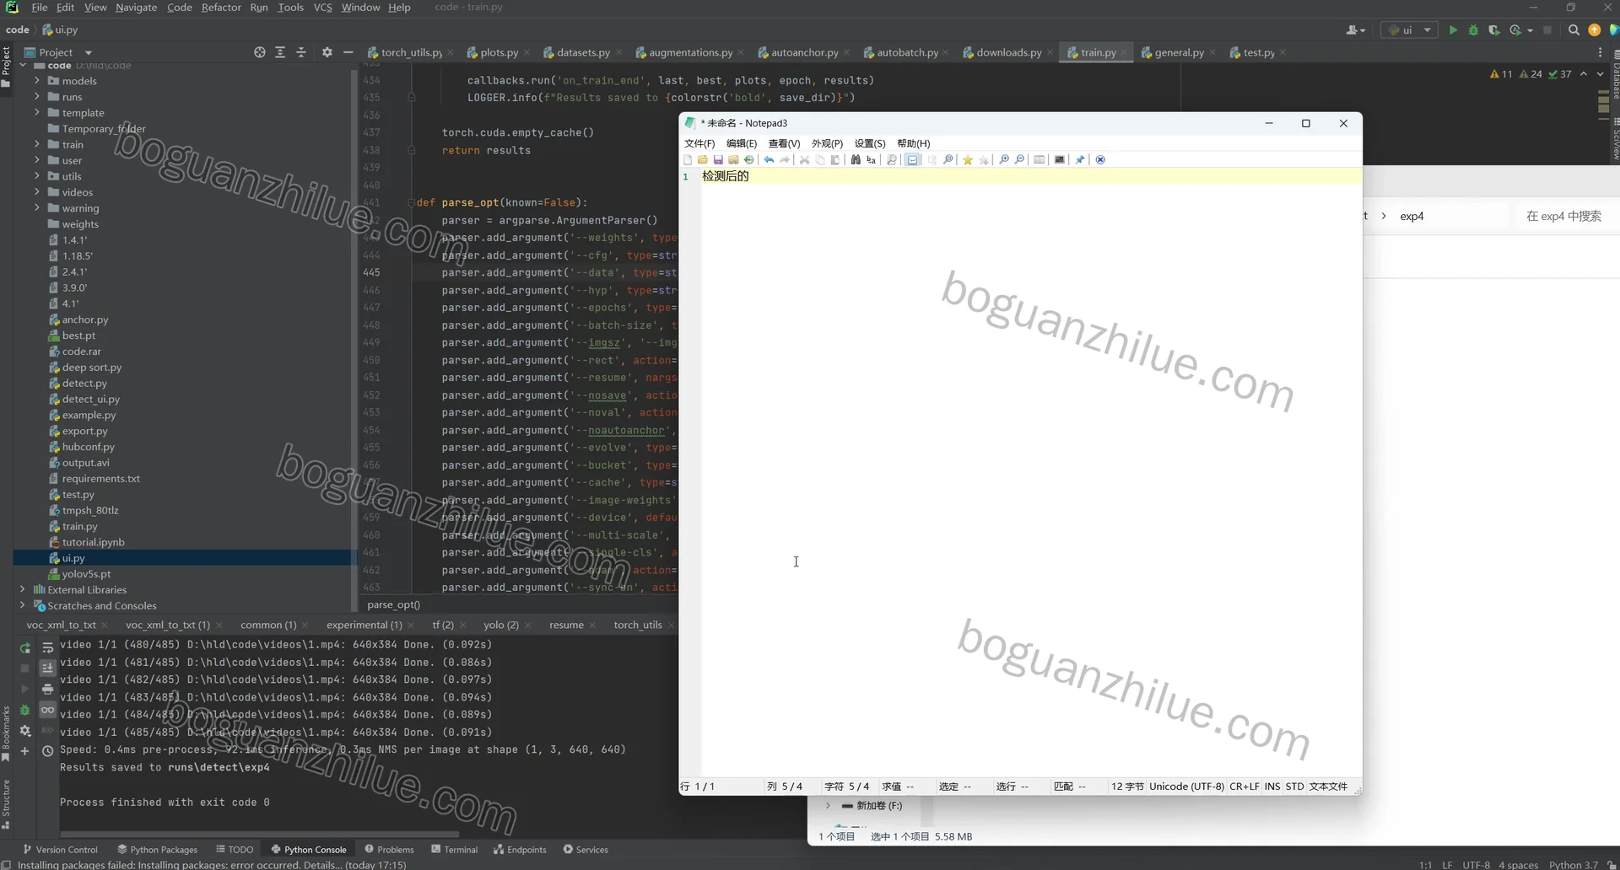
Task: Open the Terminal tool window
Action: pyautogui.click(x=454, y=849)
